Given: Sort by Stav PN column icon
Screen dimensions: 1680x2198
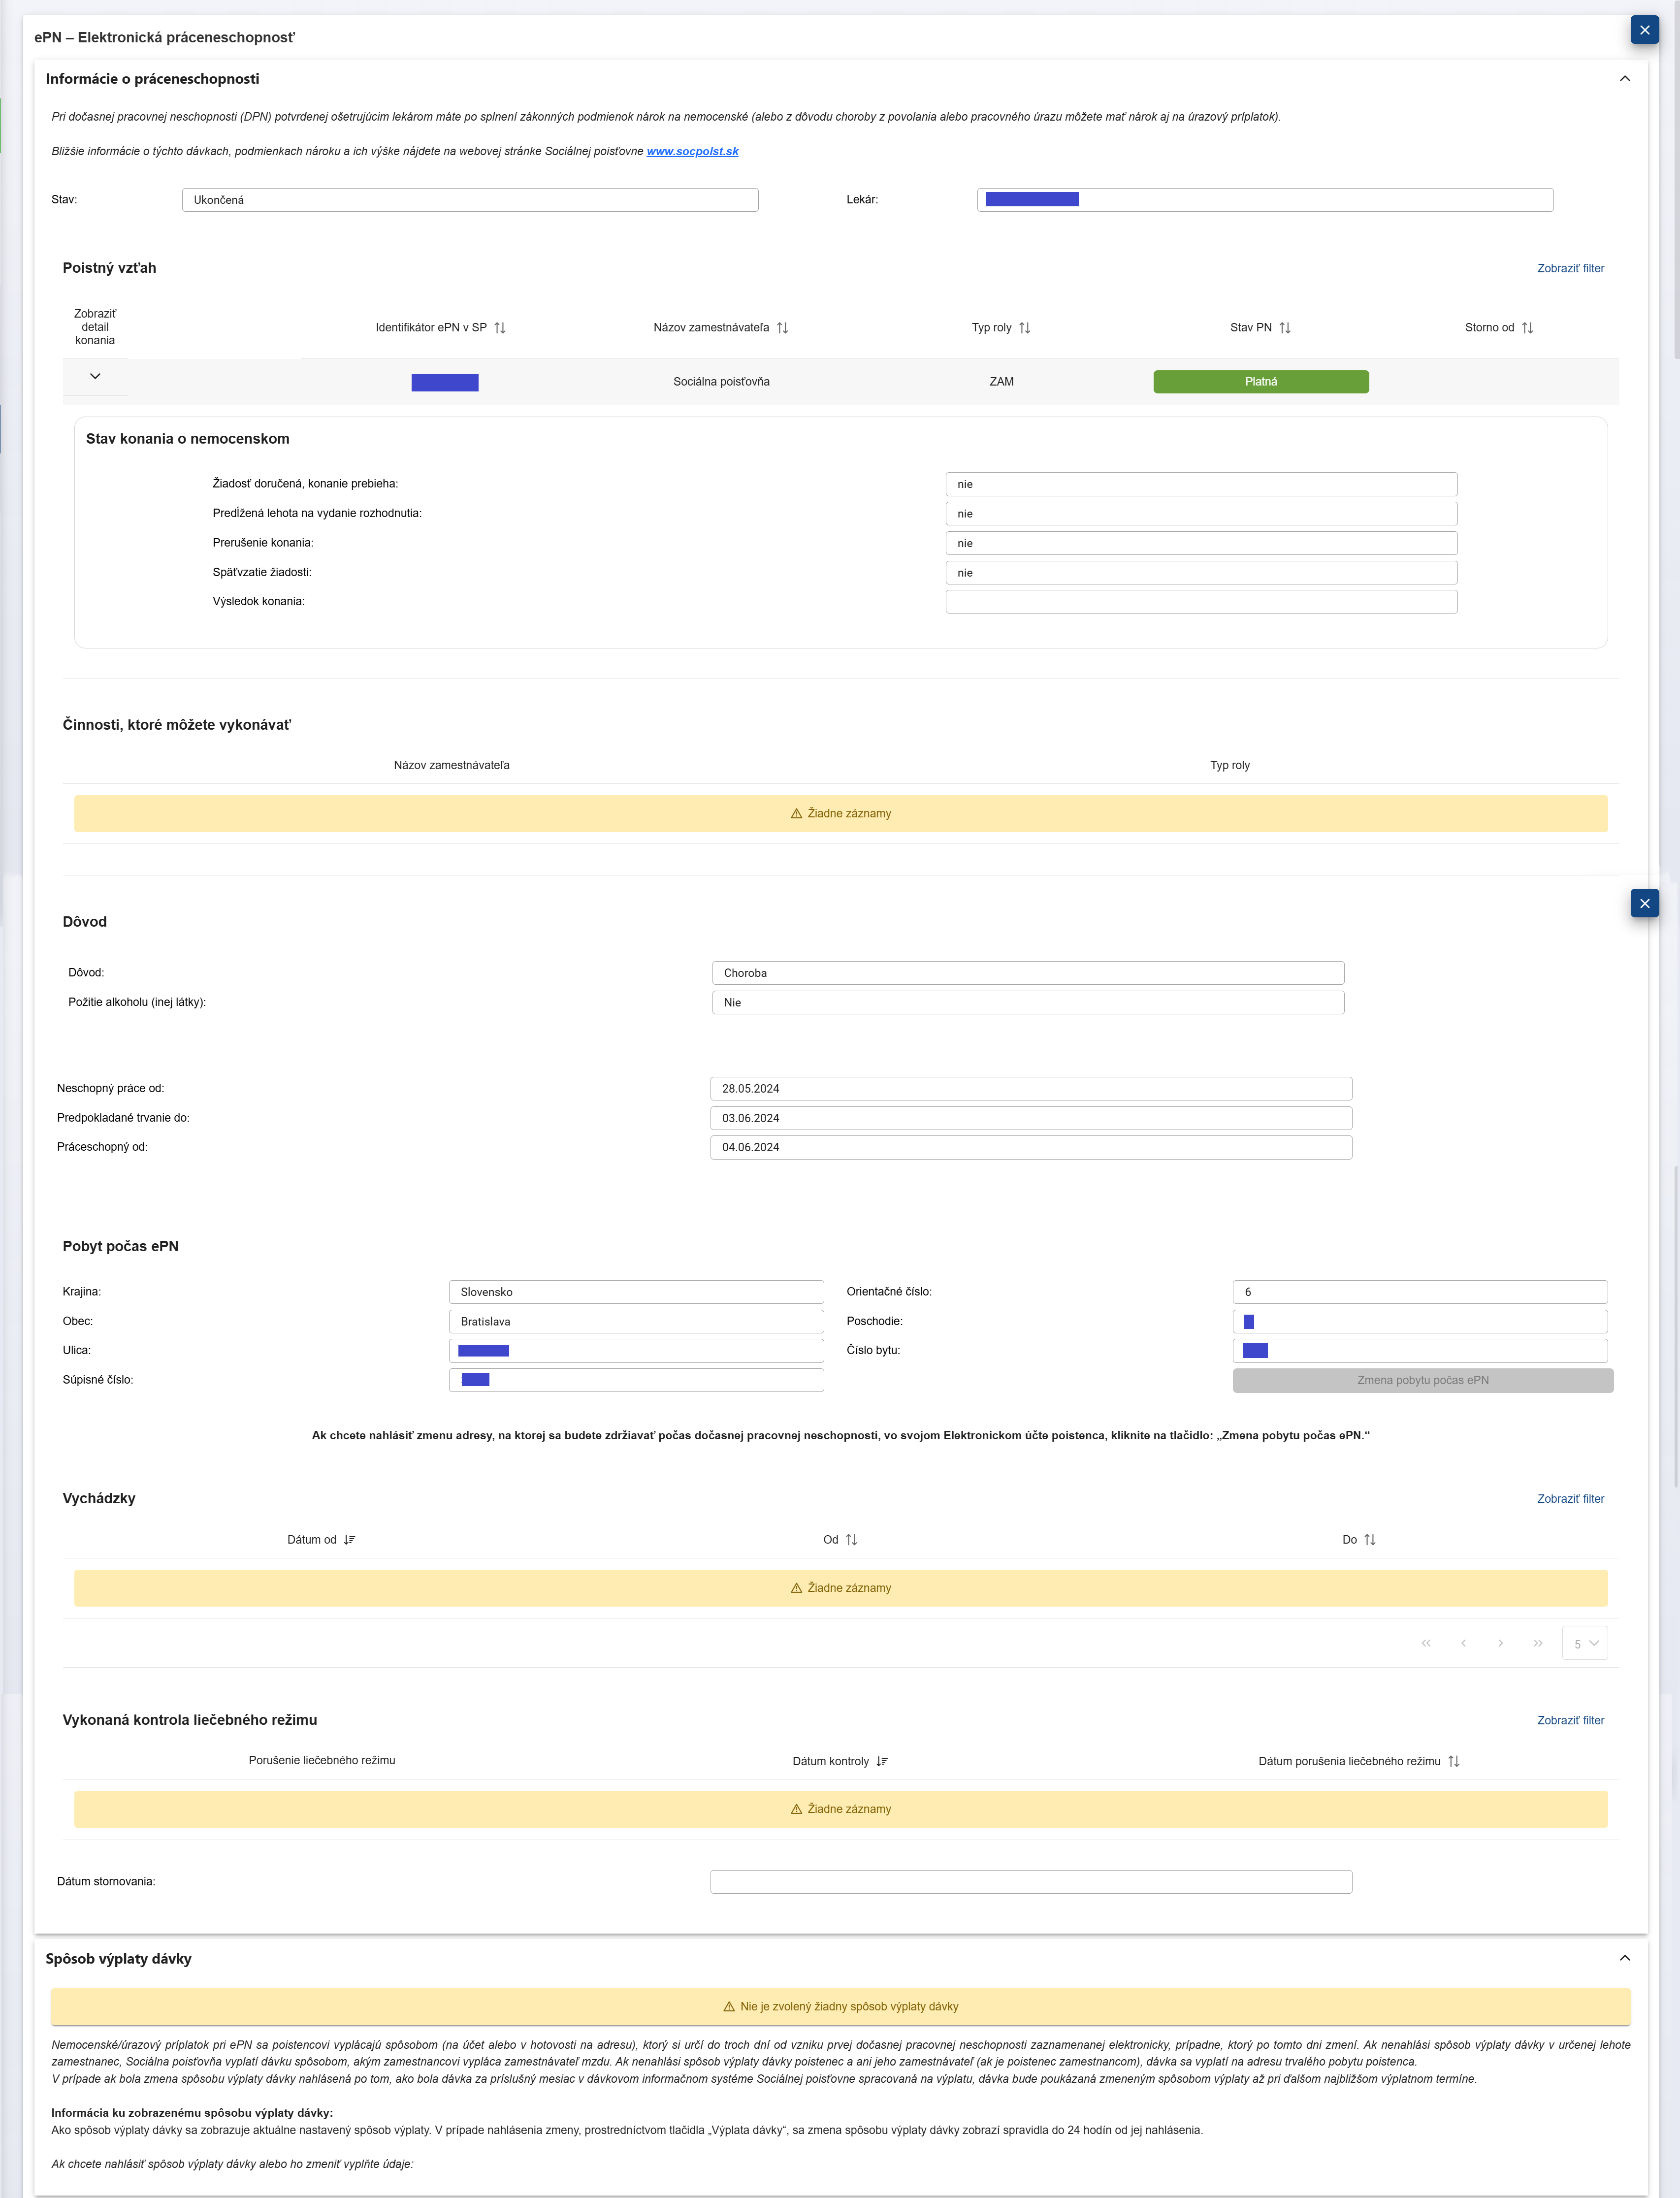Looking at the screenshot, I should click(x=1285, y=328).
